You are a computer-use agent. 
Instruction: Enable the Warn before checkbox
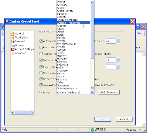pyautogui.click(x=41, y=47)
